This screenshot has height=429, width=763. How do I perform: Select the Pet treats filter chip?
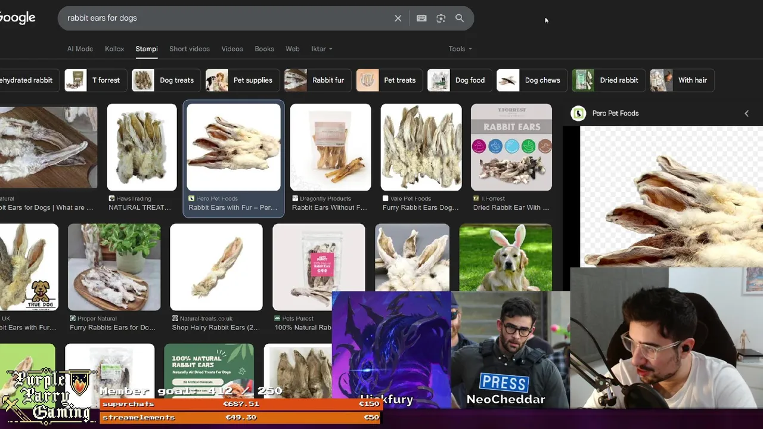(389, 80)
